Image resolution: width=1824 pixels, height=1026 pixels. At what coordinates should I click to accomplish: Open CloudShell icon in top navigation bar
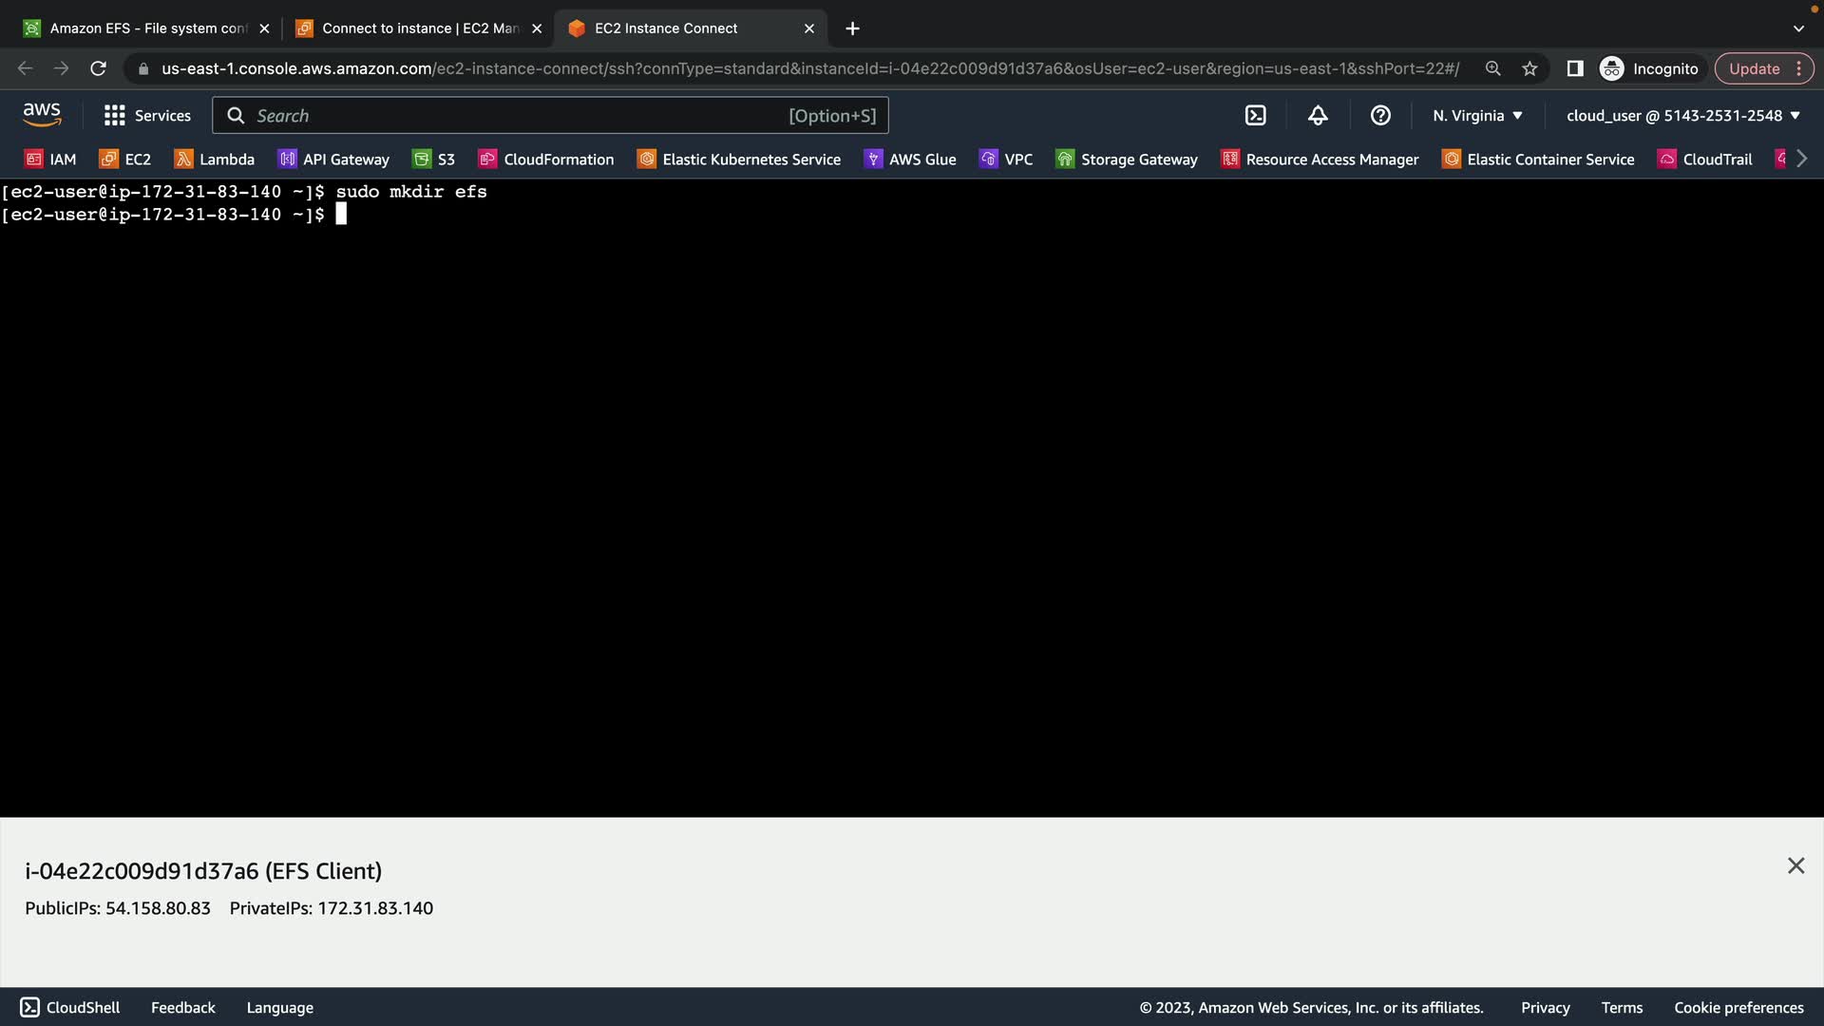(1255, 116)
